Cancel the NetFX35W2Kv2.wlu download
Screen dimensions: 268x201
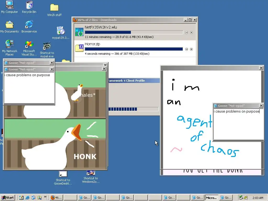pos(191,32)
